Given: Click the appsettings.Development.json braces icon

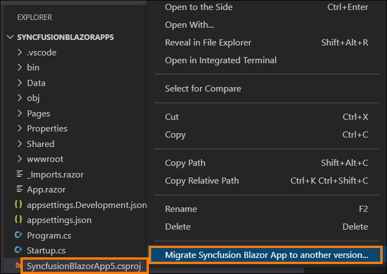Looking at the screenshot, I should [x=18, y=205].
